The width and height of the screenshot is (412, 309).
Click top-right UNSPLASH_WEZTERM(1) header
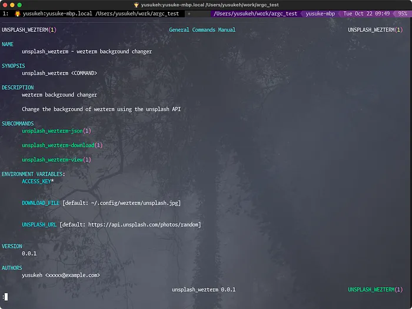(376, 29)
